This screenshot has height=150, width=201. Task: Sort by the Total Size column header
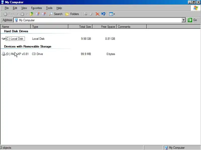pyautogui.click(x=80, y=27)
